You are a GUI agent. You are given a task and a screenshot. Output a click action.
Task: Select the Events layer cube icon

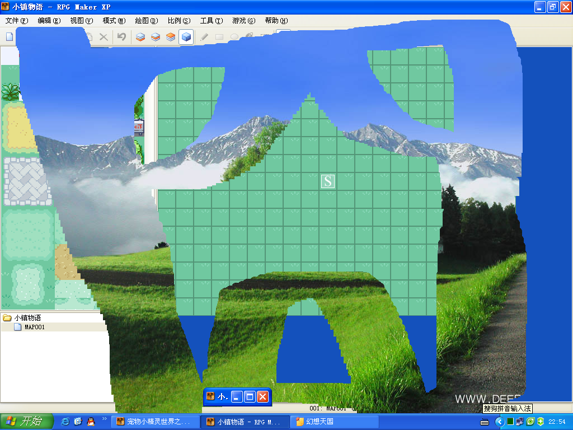(x=186, y=37)
